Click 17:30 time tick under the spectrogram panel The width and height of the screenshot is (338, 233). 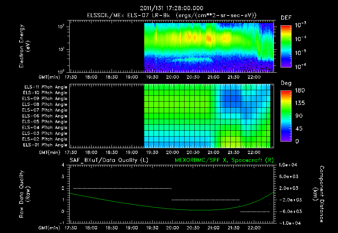pyautogui.click(x=71, y=77)
